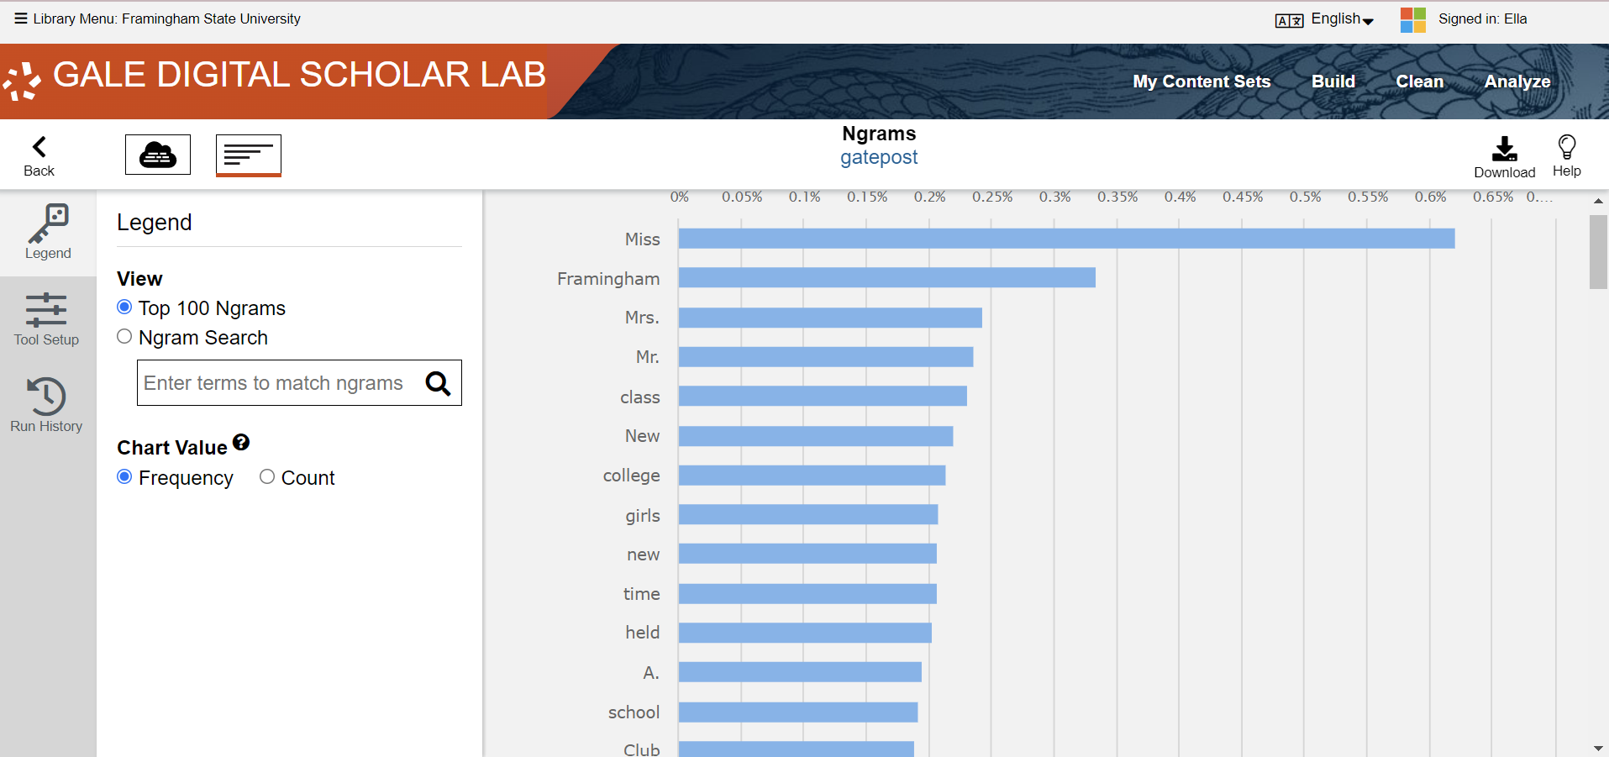Click the time frequency bar
Screen dimensions: 1609x757
click(807, 593)
